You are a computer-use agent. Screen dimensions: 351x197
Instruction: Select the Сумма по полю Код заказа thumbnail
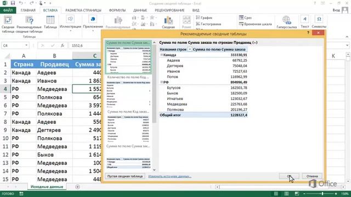[x=128, y=126]
